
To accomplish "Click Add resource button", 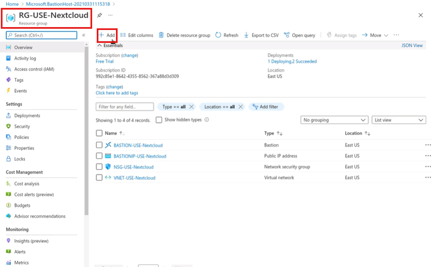I will (107, 35).
